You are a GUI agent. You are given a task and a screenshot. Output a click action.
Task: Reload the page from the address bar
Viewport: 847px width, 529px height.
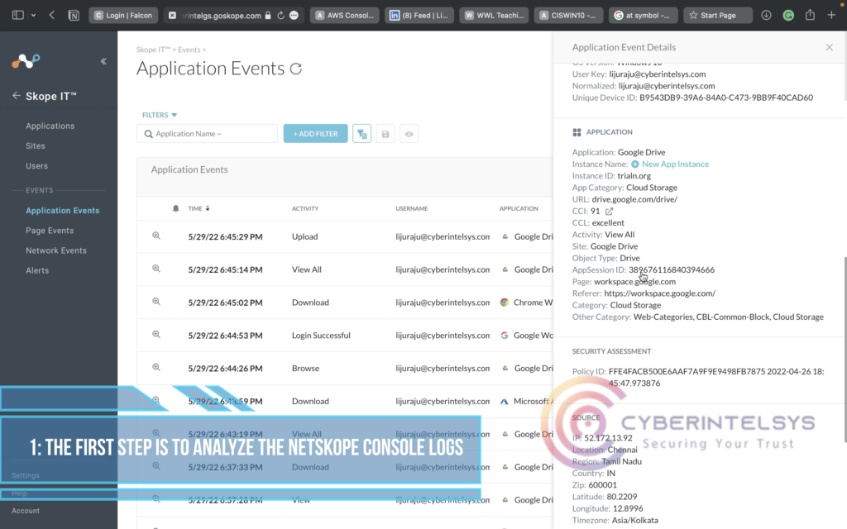click(281, 15)
